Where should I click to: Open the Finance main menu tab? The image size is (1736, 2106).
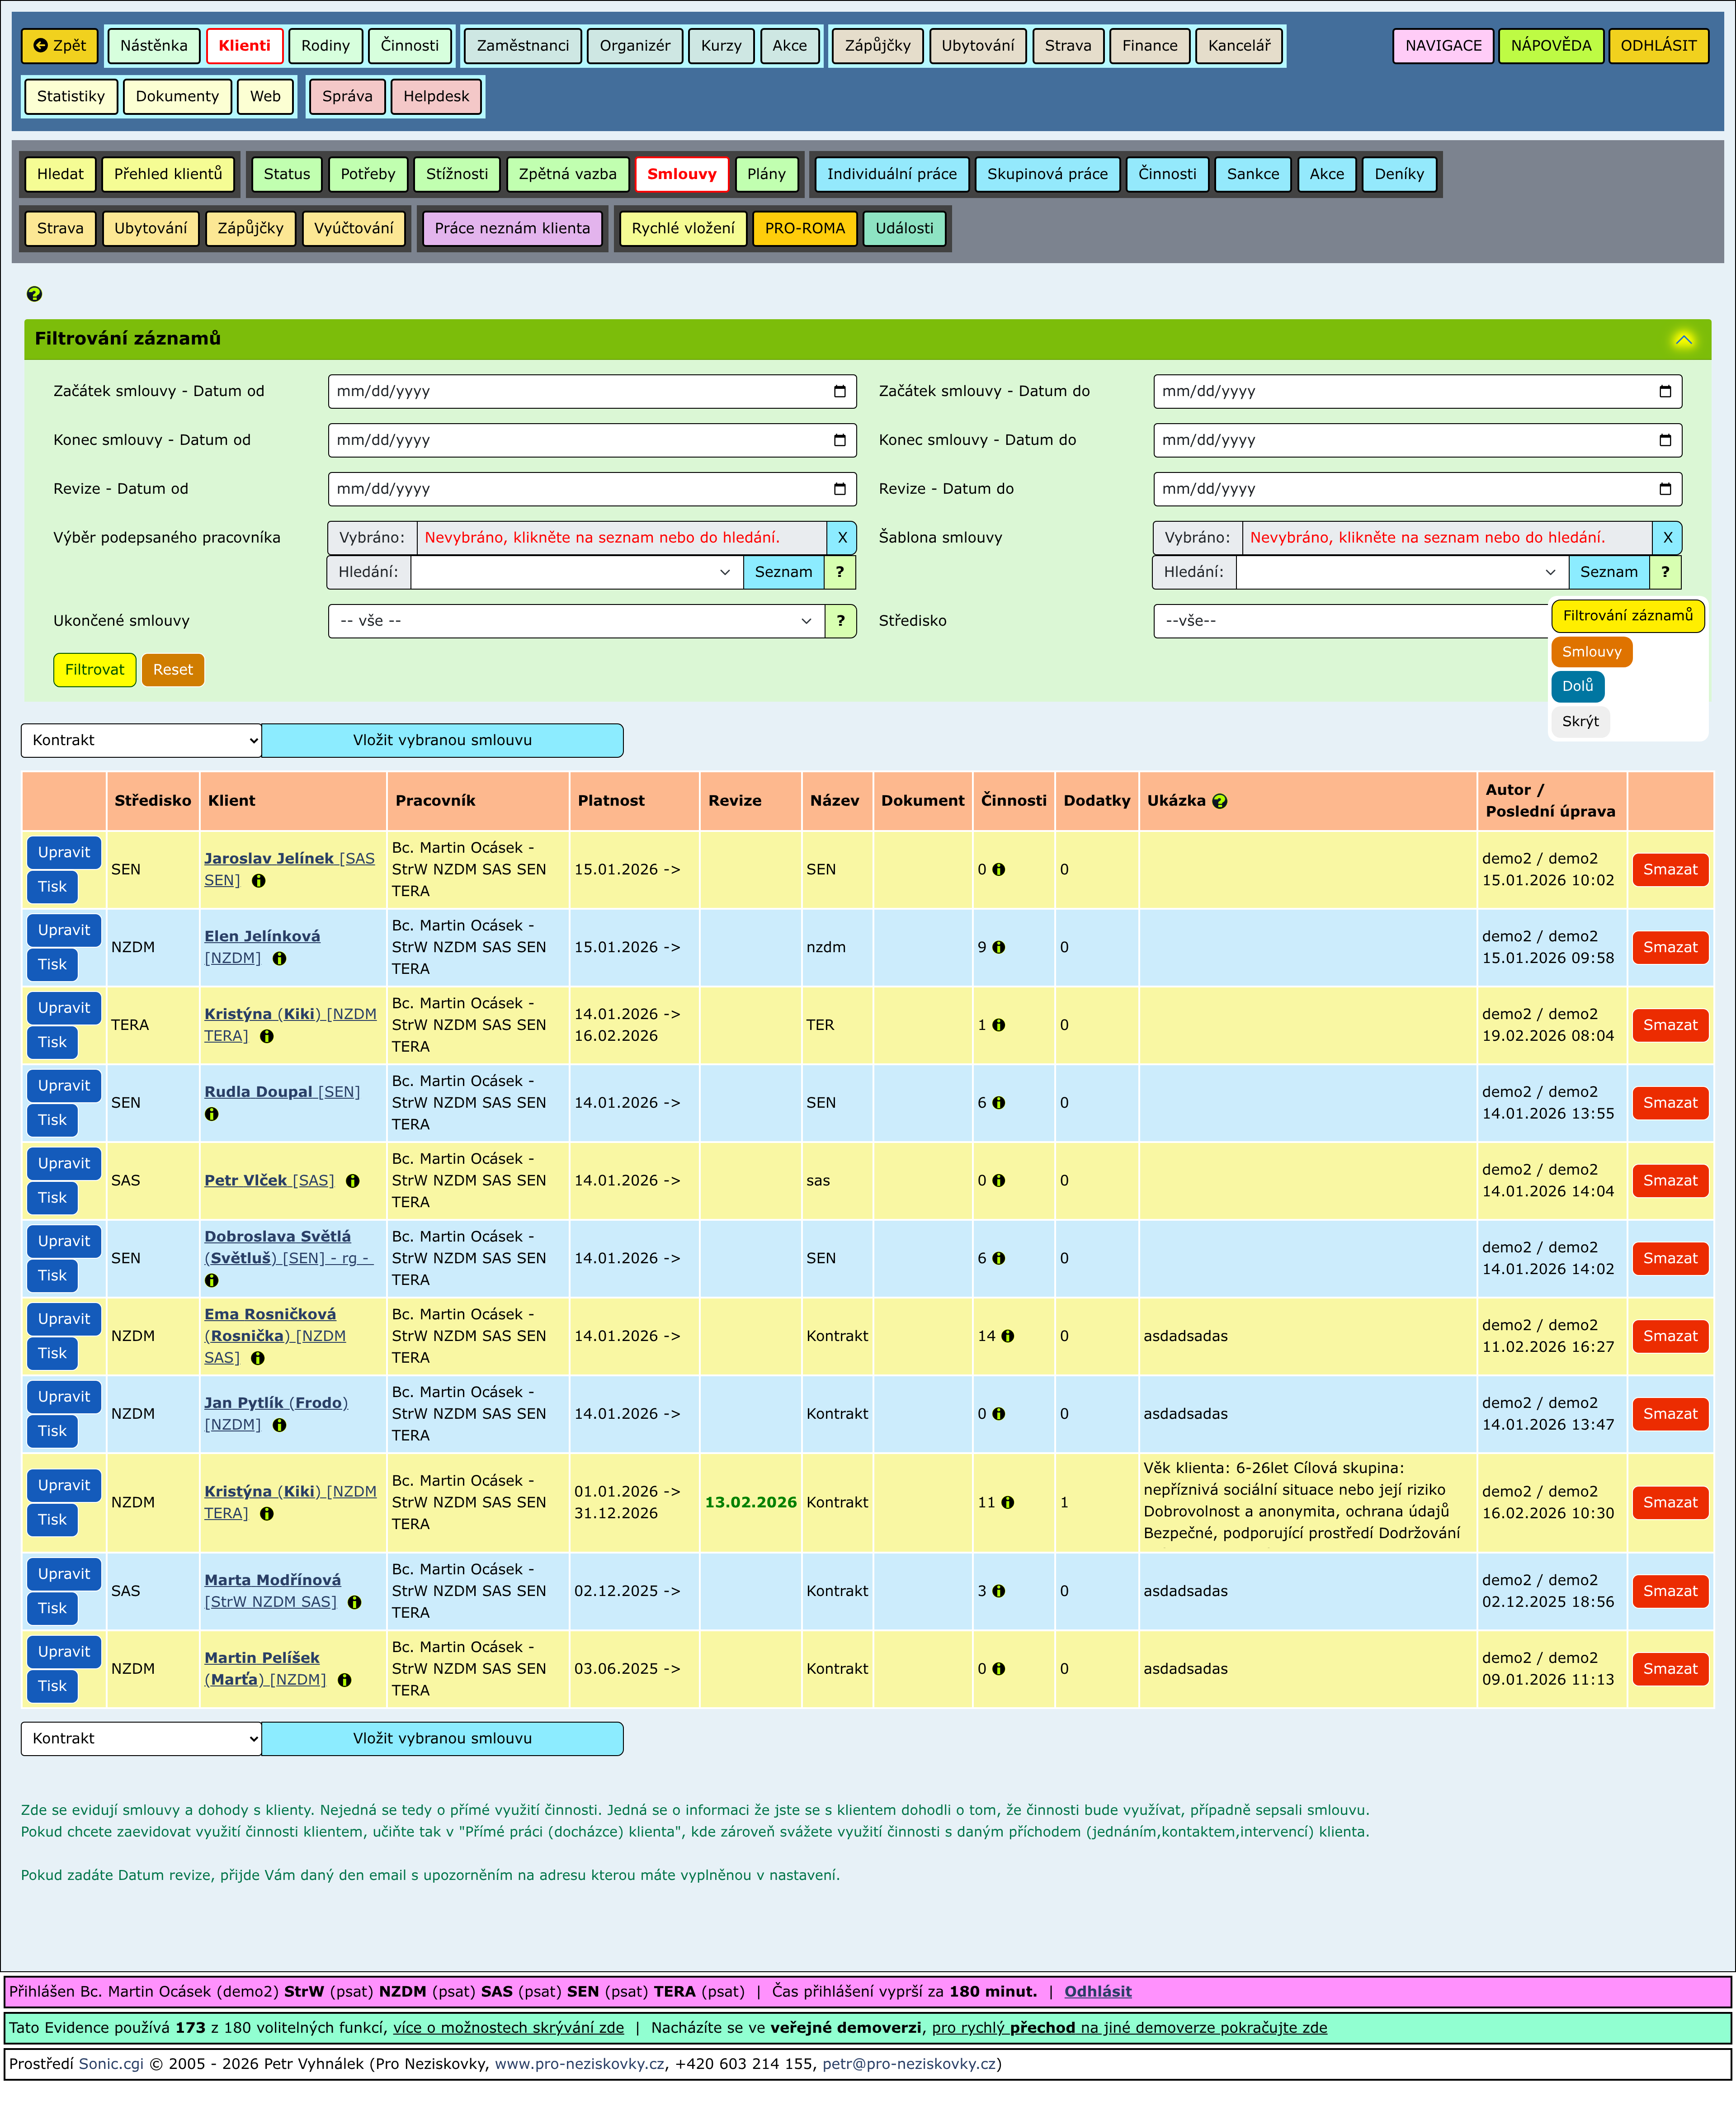click(1149, 46)
